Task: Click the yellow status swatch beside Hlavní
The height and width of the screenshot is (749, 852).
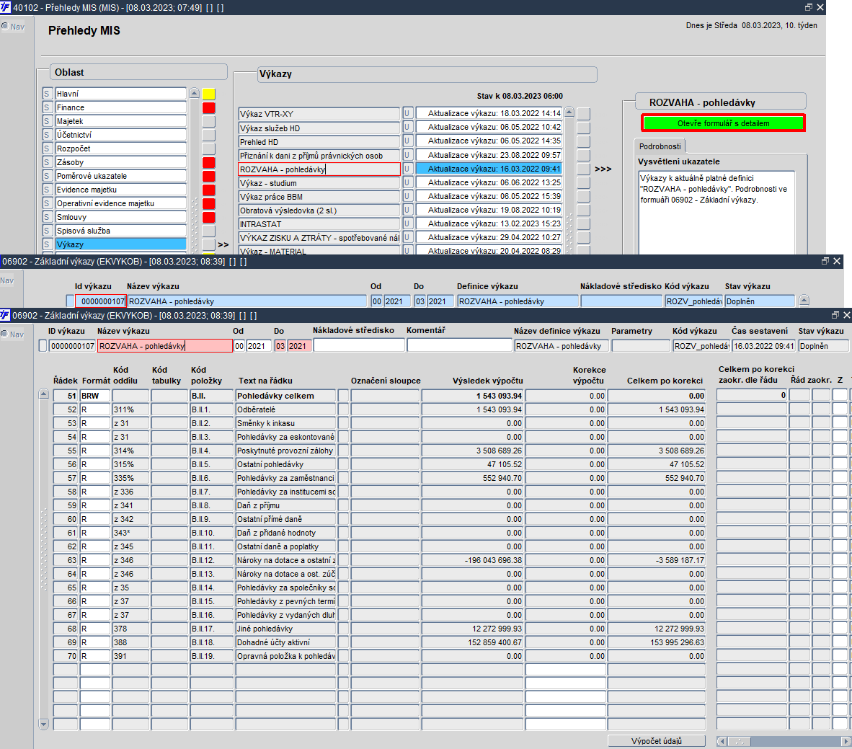Action: pos(208,94)
